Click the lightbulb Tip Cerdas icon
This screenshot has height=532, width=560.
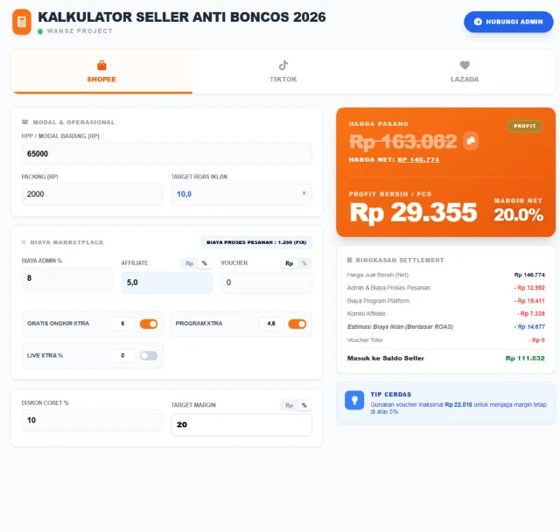pos(353,400)
